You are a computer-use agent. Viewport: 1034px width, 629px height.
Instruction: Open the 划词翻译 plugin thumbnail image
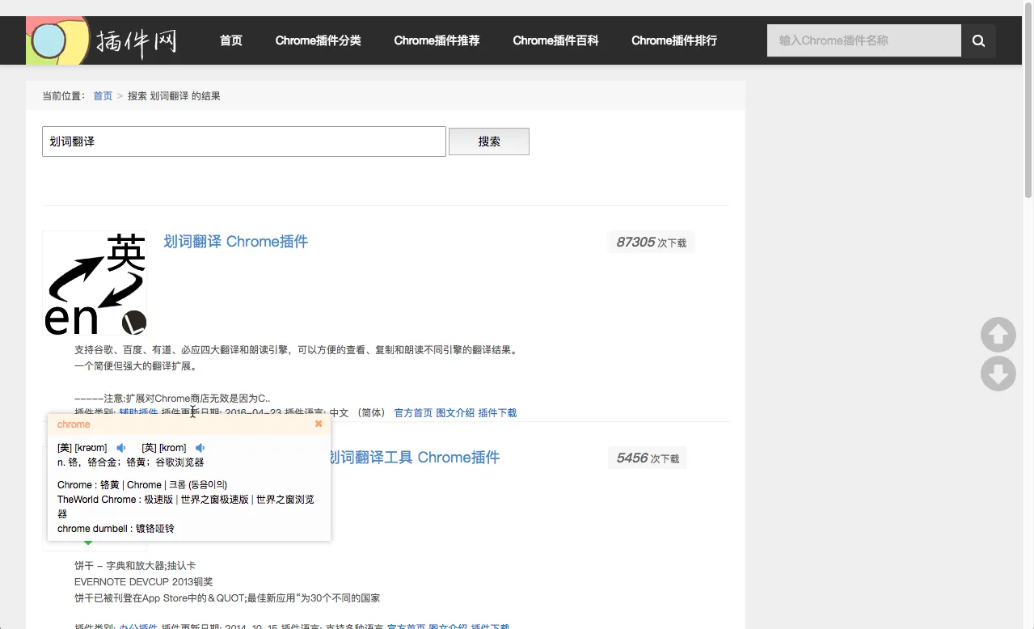click(95, 283)
